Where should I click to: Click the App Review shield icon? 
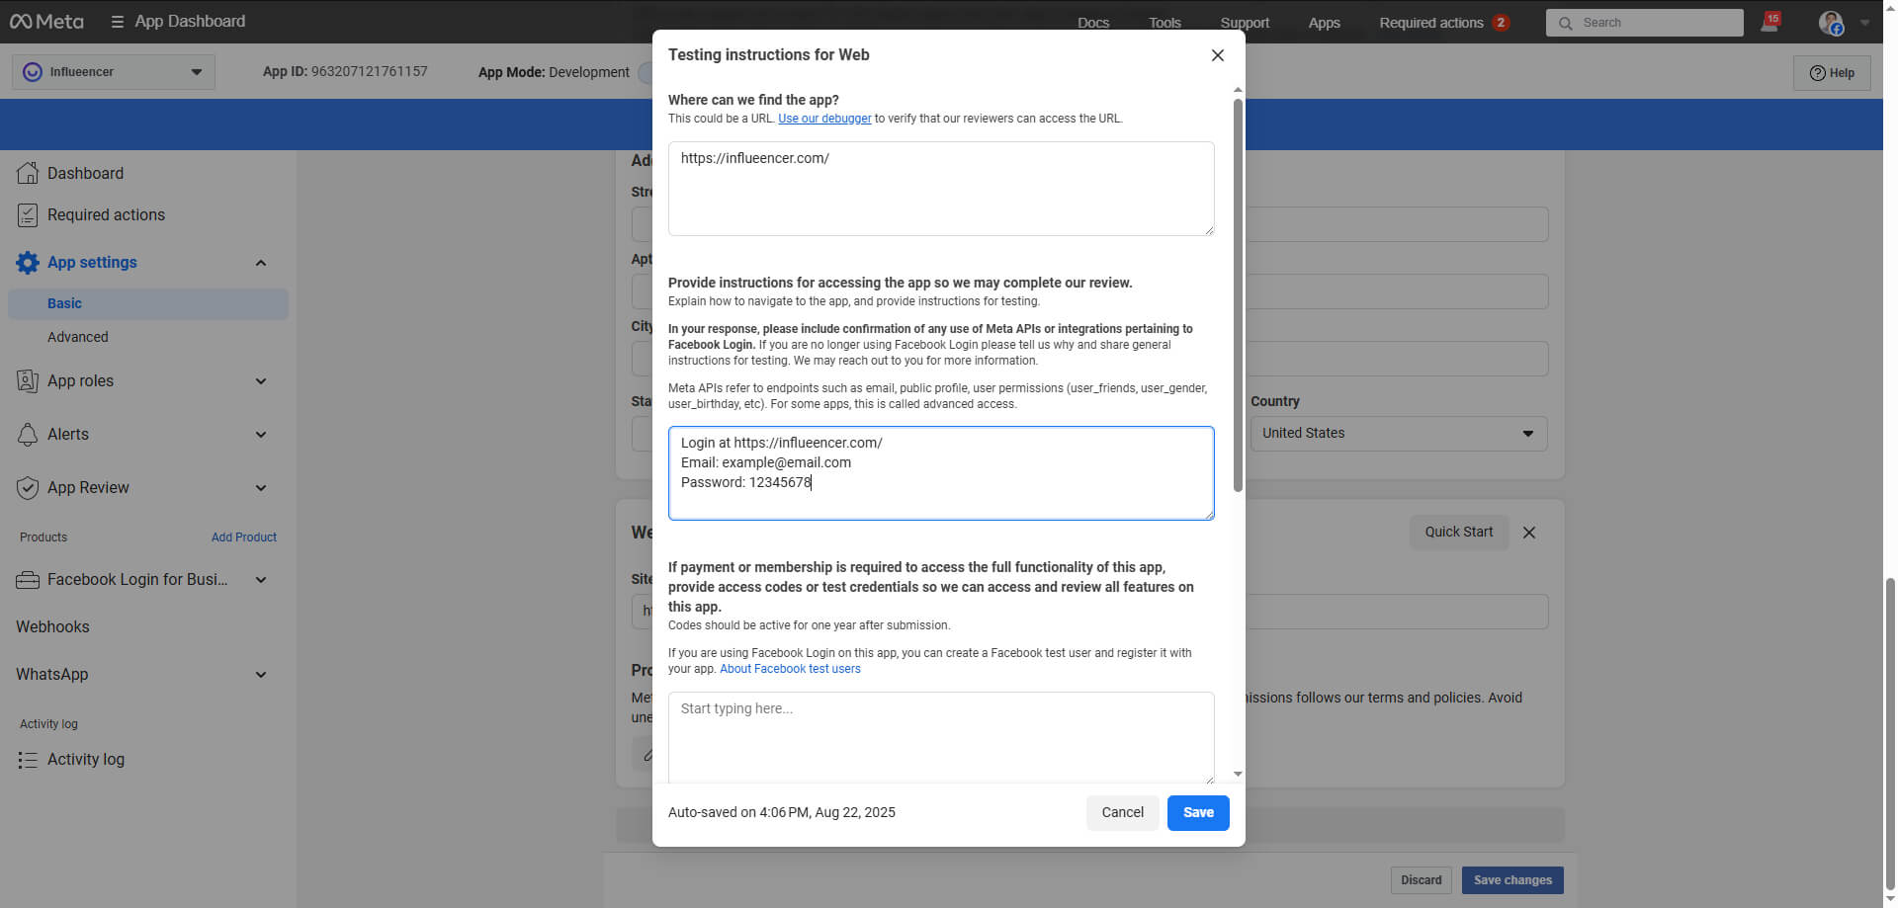tap(28, 487)
